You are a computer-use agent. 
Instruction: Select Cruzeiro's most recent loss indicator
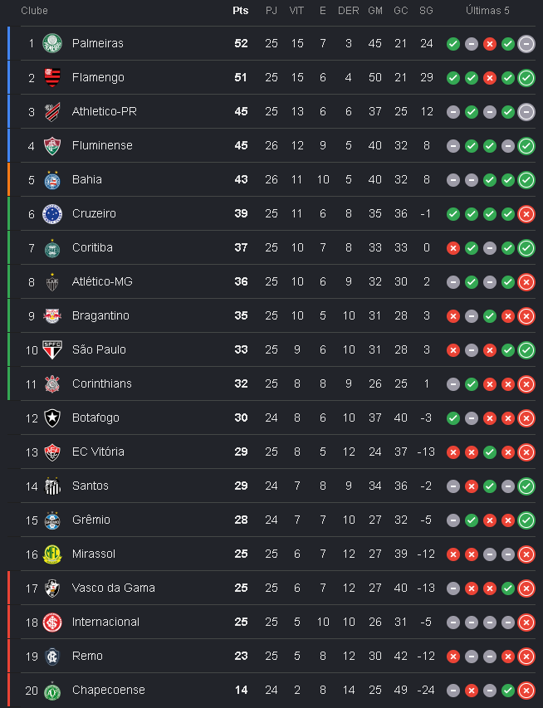[526, 214]
